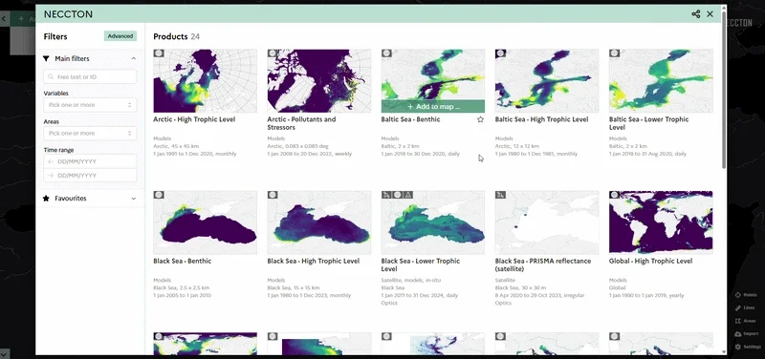Open Black Sea - PRISMA reflectance thumbnail
This screenshot has height=359, width=765.
[x=546, y=222]
